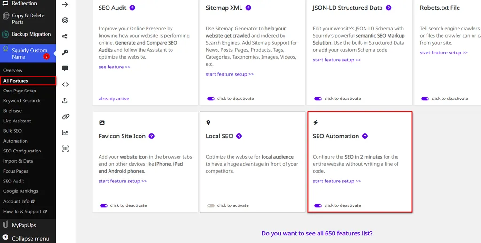Go to Bulk SEO

[x=12, y=131]
